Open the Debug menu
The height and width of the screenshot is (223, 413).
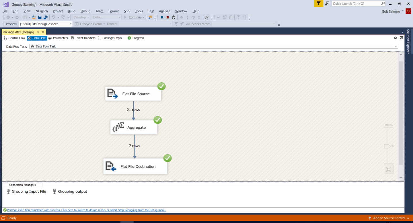[x=85, y=11]
